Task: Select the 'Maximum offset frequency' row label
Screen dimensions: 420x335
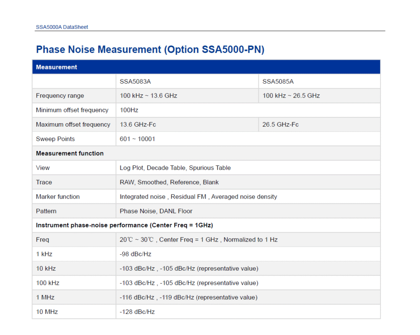Action: pyautogui.click(x=73, y=125)
